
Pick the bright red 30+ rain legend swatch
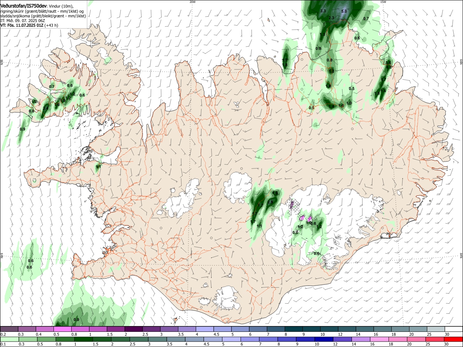[x=453, y=339]
